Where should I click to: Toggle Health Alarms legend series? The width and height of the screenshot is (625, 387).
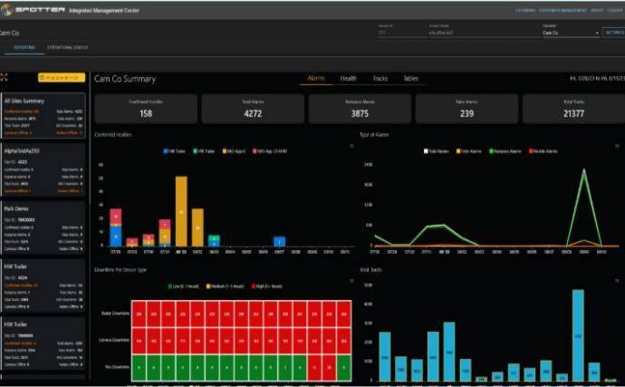(x=543, y=150)
